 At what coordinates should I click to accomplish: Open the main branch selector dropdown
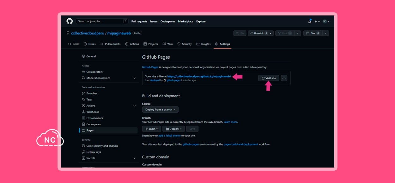[x=151, y=129]
